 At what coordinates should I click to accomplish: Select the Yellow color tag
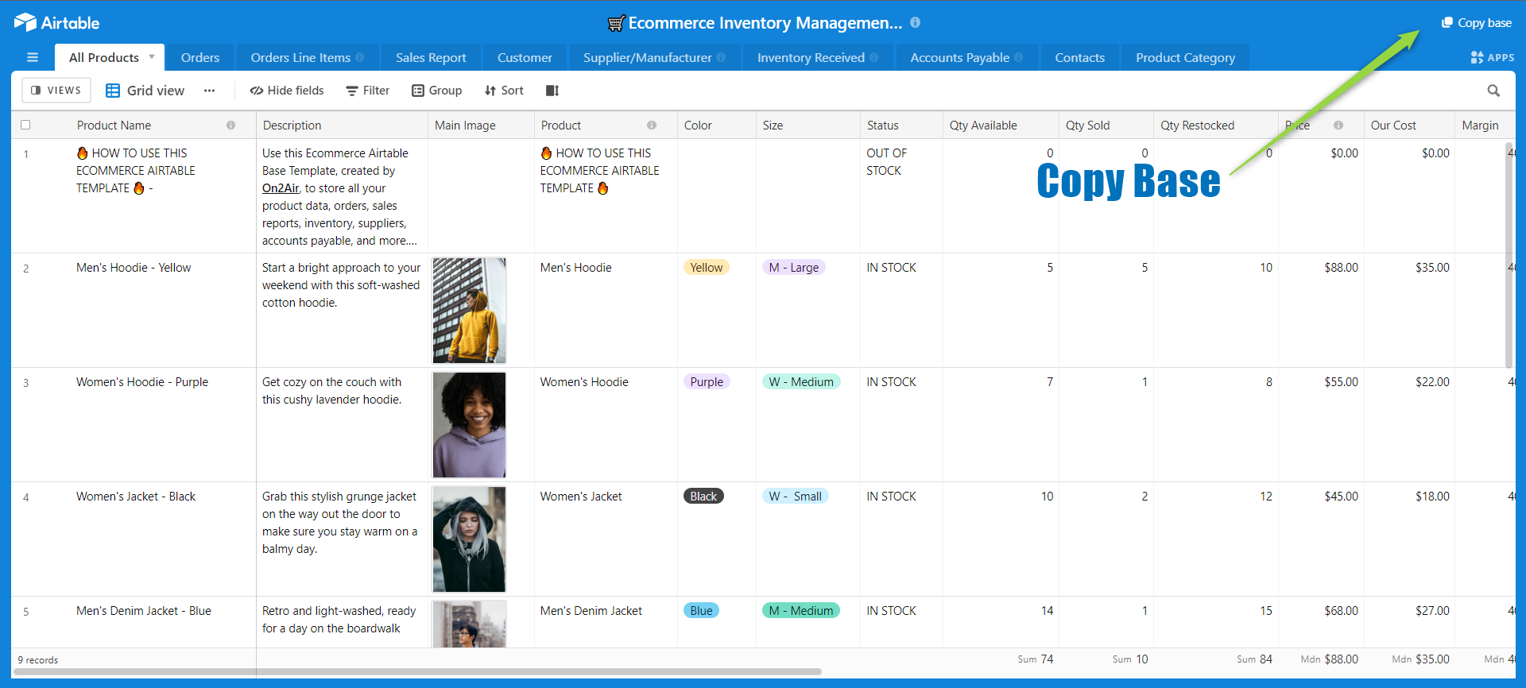coord(706,268)
